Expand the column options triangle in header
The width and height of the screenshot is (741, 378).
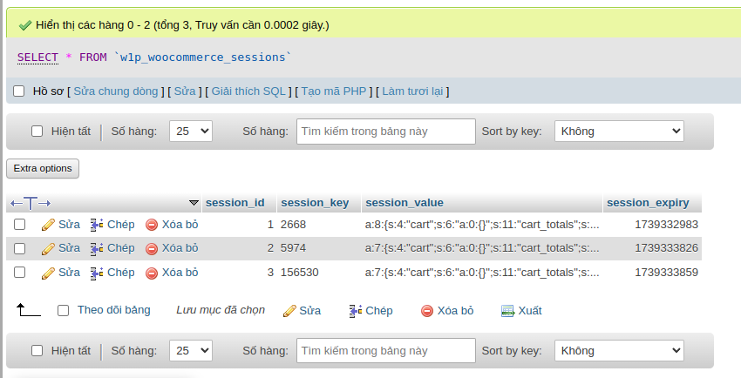click(194, 203)
